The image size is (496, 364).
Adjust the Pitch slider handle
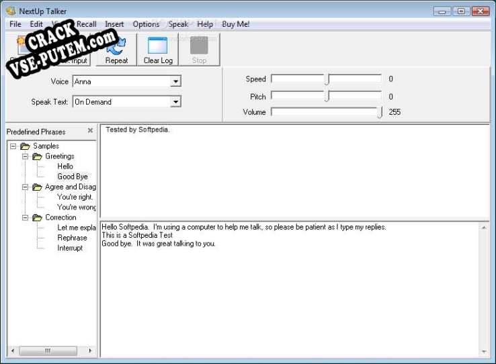327,96
